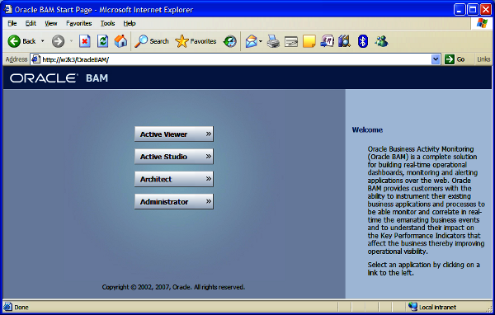Click the Stop loading icon
Screen dimensions: 495x315
click(85, 41)
